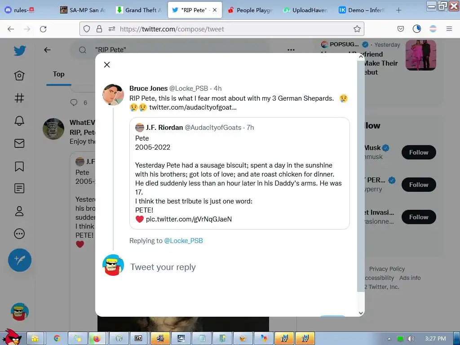Image resolution: width=460 pixels, height=345 pixels.
Task: Open the Accessibility footer link
Action: 379,278
